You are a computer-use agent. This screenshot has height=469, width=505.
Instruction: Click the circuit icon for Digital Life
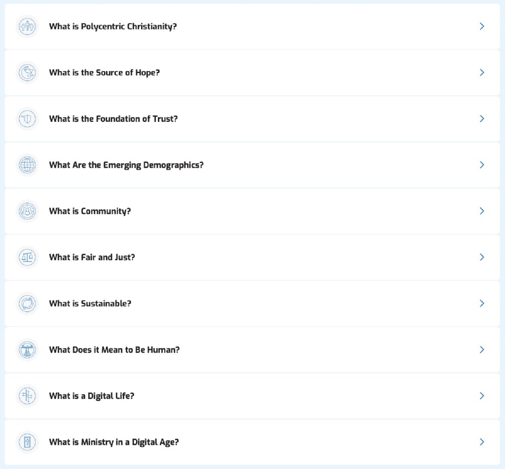(27, 395)
